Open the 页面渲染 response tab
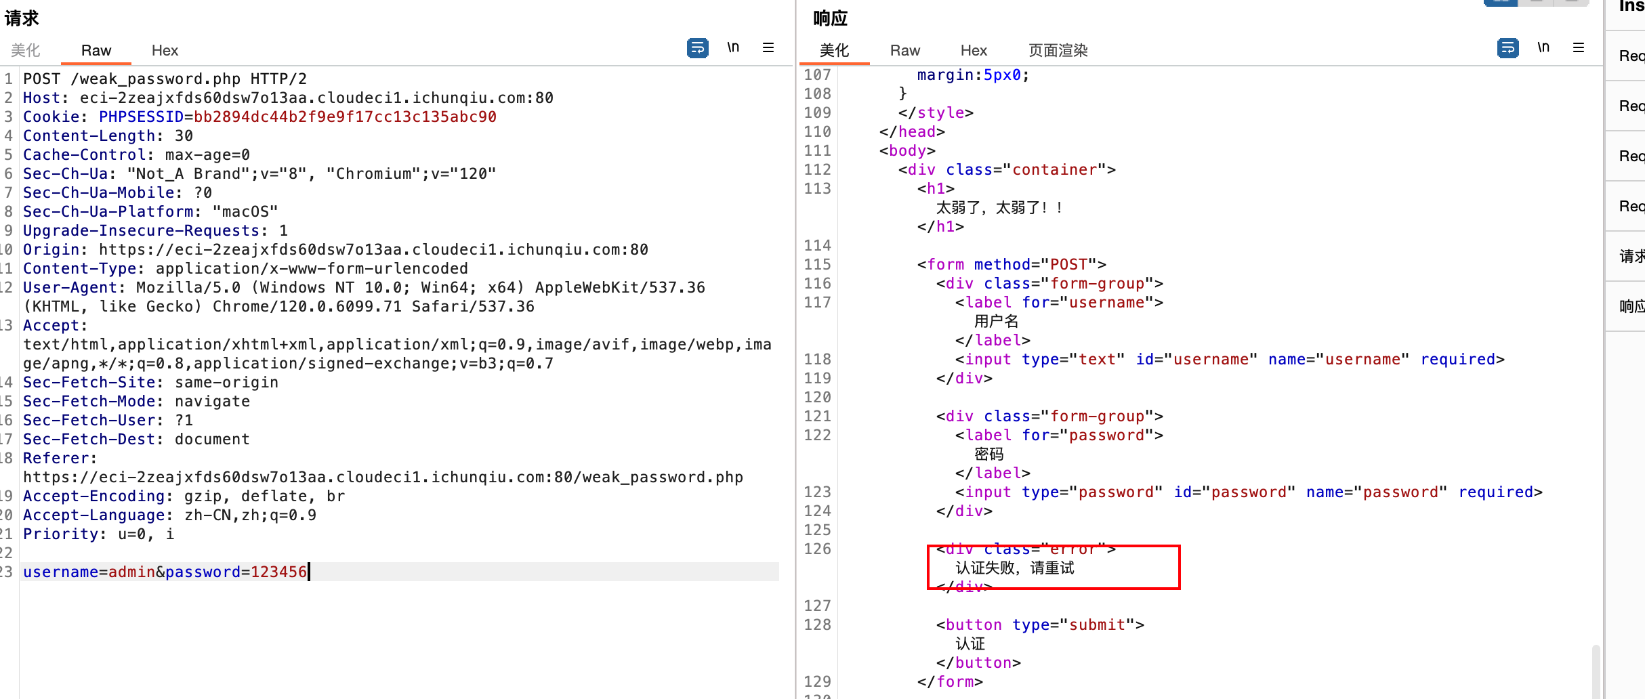The height and width of the screenshot is (699, 1645). click(x=1058, y=51)
